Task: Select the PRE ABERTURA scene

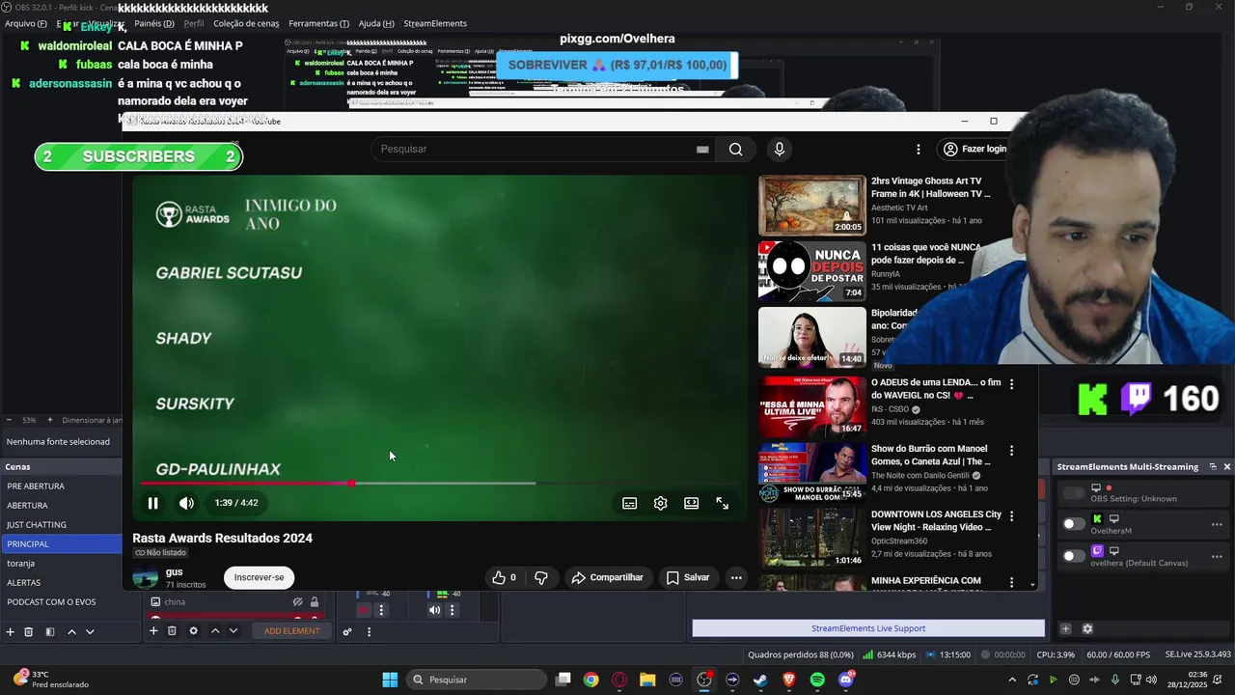Action: [x=61, y=486]
